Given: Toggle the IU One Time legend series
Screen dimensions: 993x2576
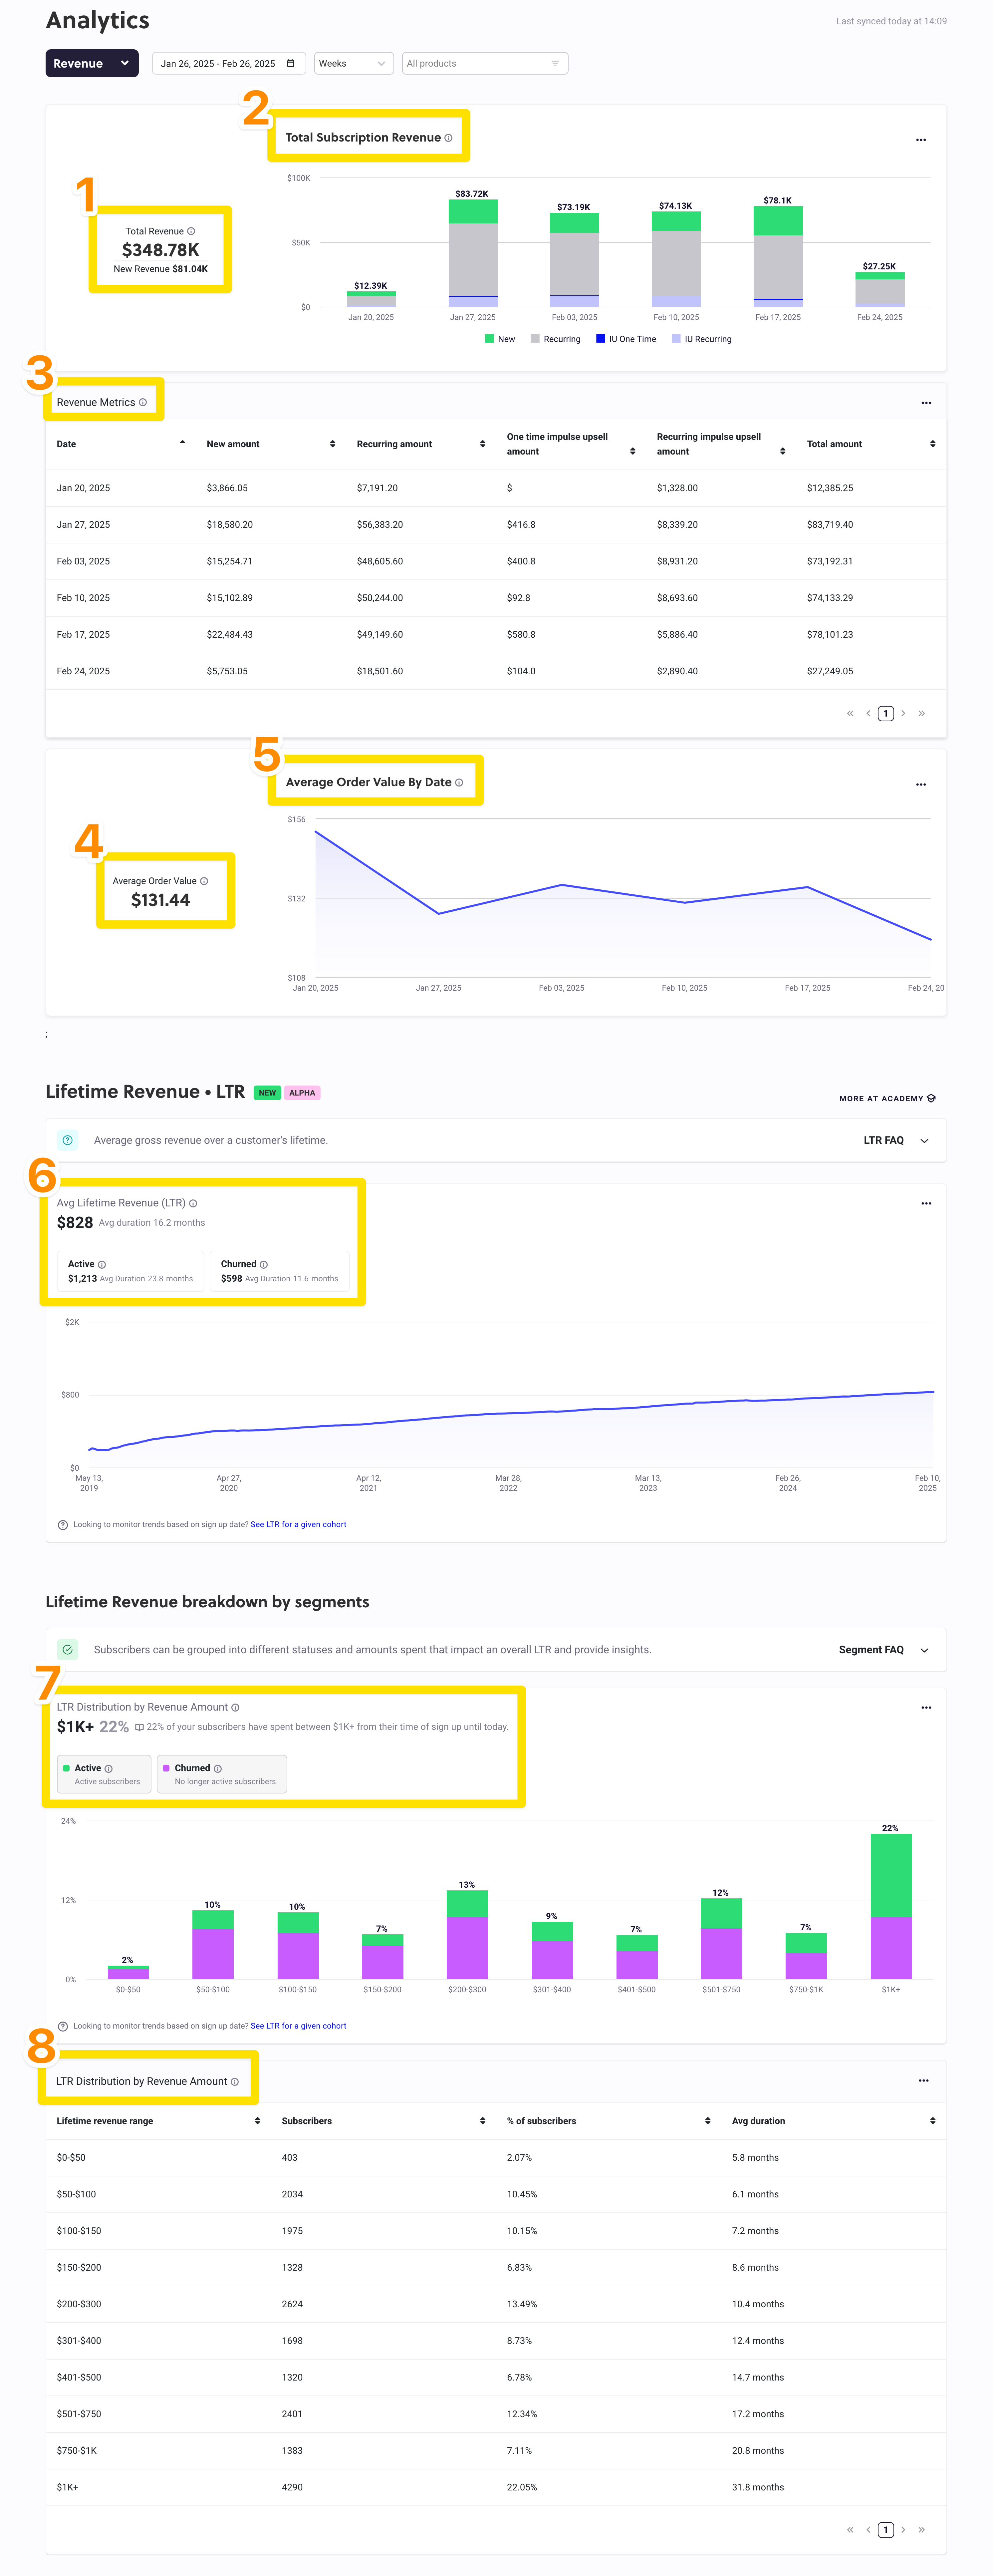Looking at the screenshot, I should coord(626,339).
